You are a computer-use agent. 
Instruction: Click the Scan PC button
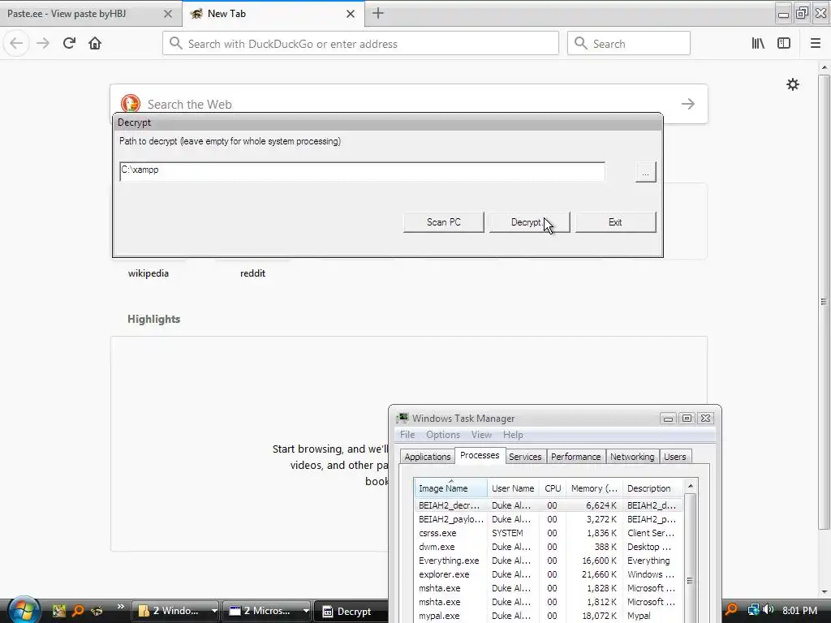pyautogui.click(x=444, y=222)
